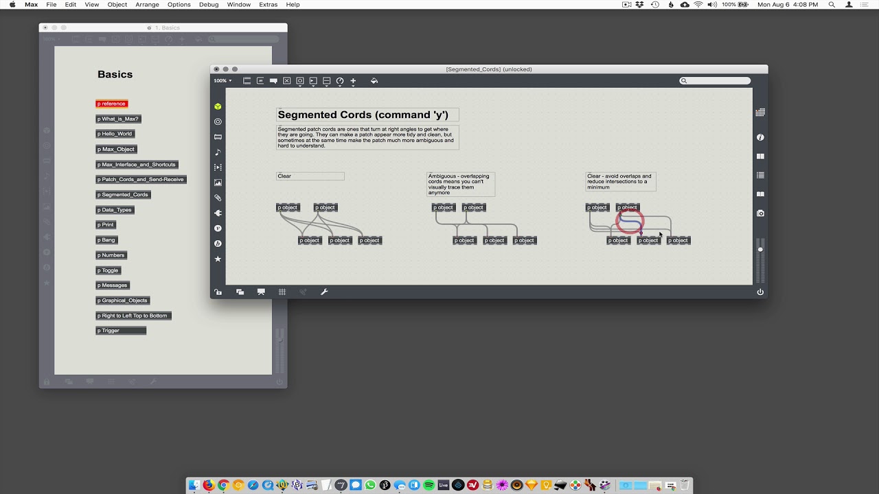Viewport: 879px width, 494px height.
Task: Click p Patch_Cords_and_Send-Receive in Basics window
Action: point(141,179)
